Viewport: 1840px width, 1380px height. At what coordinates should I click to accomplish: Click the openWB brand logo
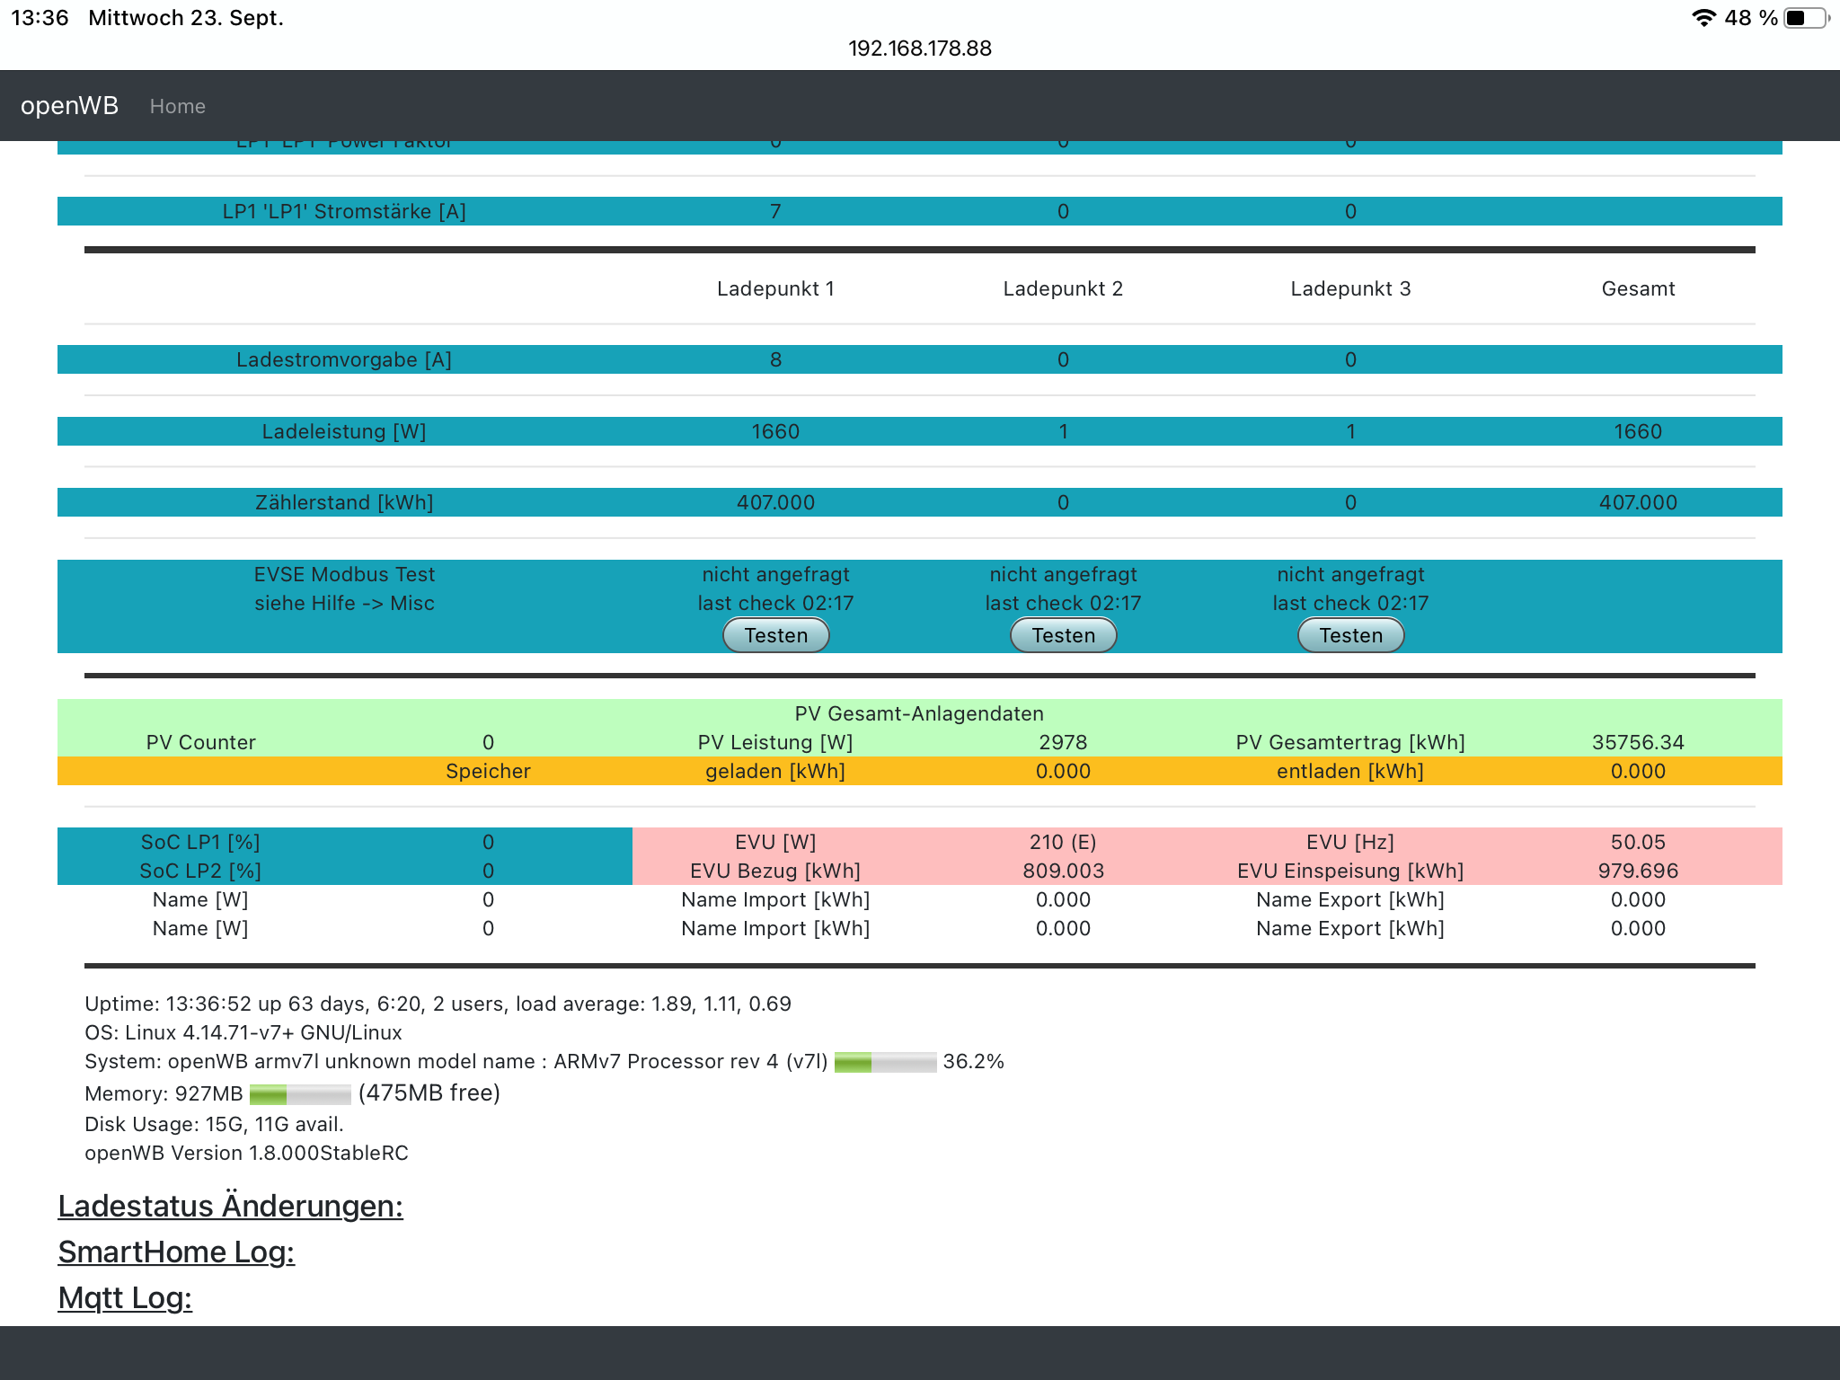pyautogui.click(x=69, y=106)
